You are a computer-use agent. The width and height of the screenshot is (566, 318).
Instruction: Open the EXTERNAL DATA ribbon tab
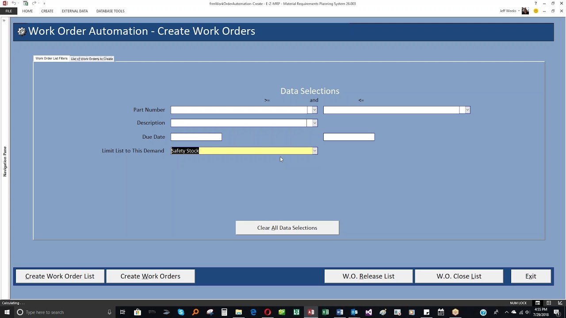click(75, 11)
